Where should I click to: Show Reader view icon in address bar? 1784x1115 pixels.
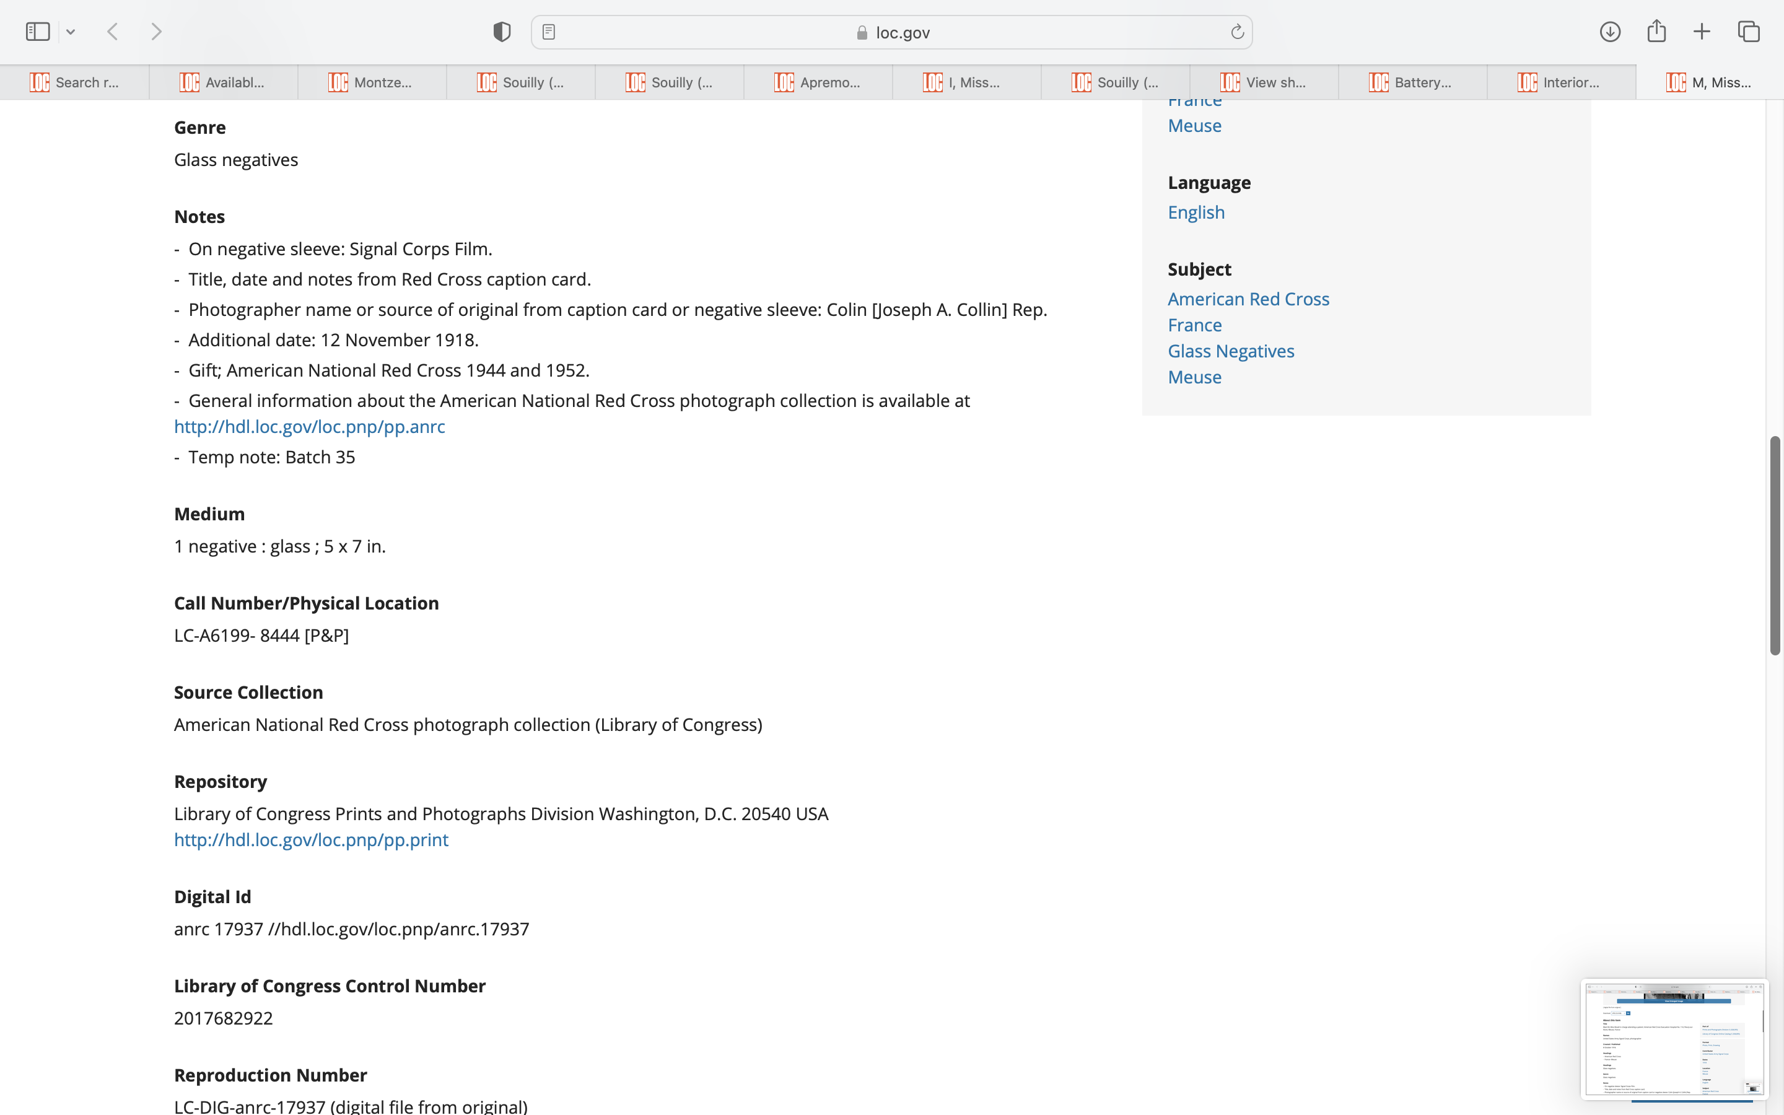click(x=548, y=32)
